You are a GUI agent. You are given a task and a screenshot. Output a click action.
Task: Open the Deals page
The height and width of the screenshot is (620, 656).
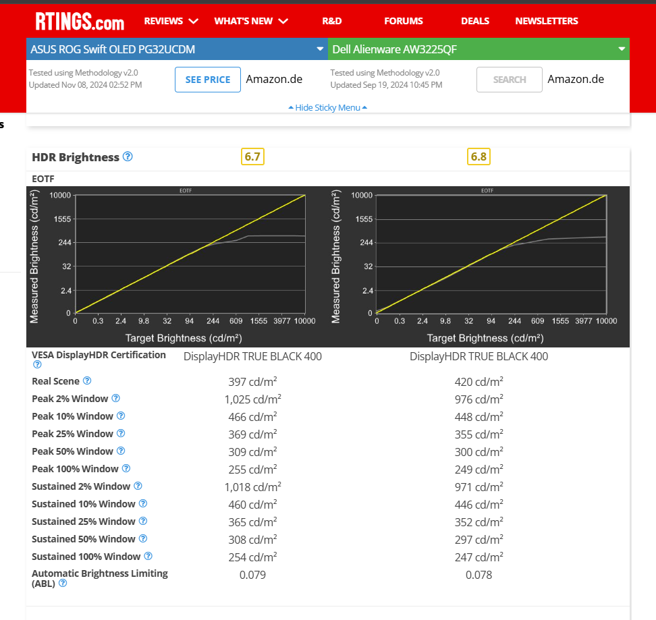click(x=475, y=21)
